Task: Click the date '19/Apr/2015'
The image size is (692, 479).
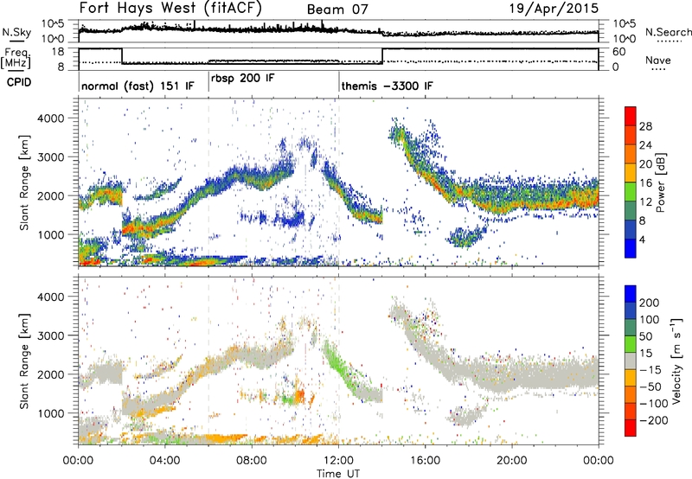Action: pyautogui.click(x=554, y=9)
